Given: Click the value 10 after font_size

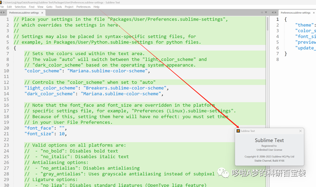Looking at the screenshot, I should pyautogui.click(x=62, y=134).
